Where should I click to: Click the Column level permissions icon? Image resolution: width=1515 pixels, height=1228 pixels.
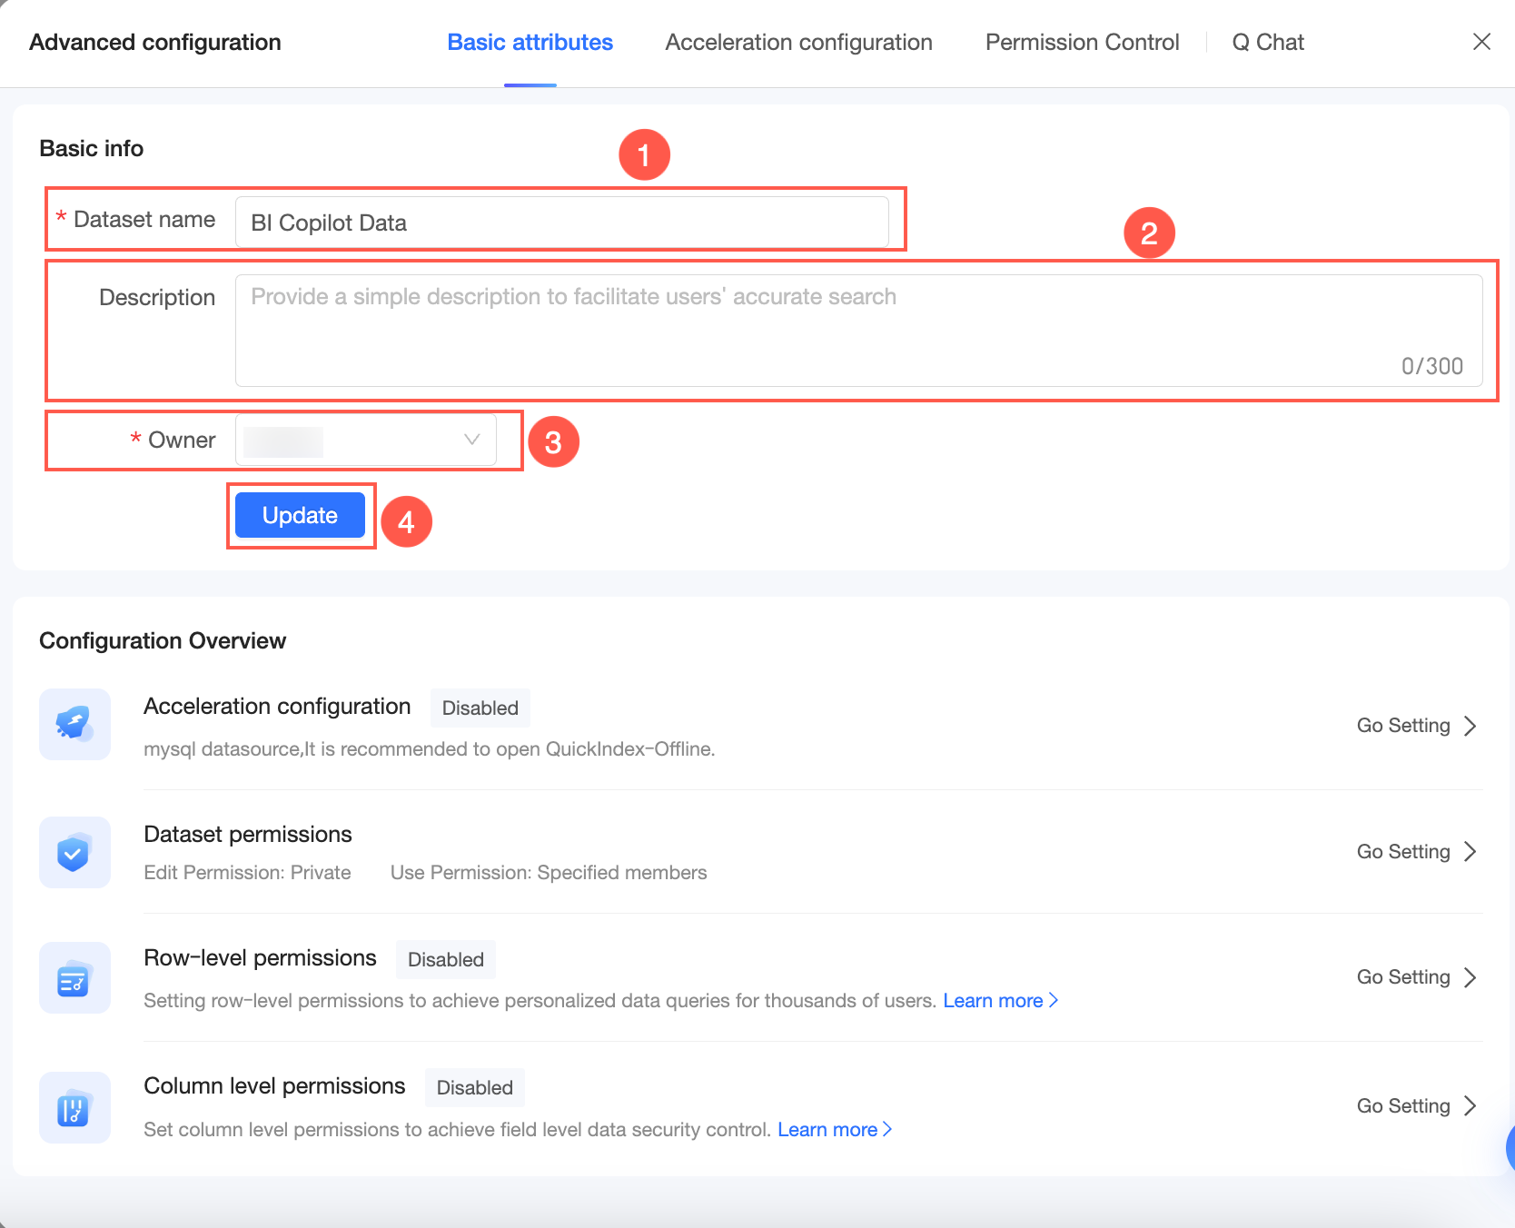point(74,1107)
